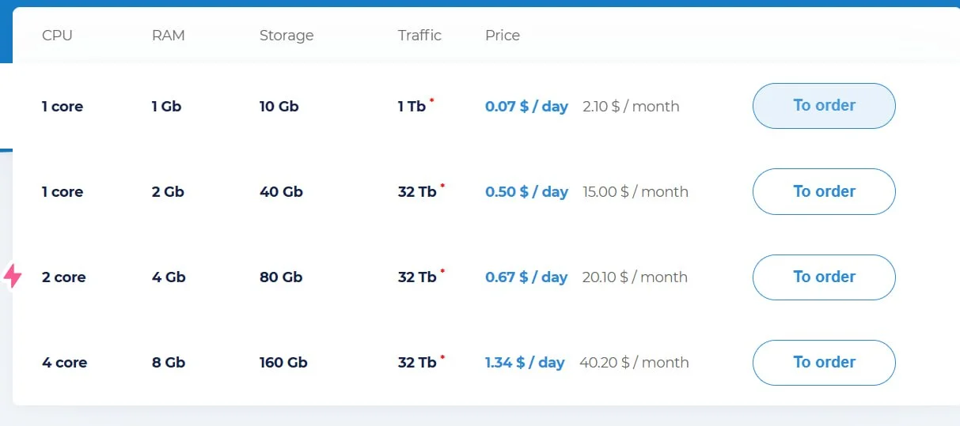Image resolution: width=960 pixels, height=426 pixels.
Task: Click the RAM column header
Action: [x=168, y=36]
